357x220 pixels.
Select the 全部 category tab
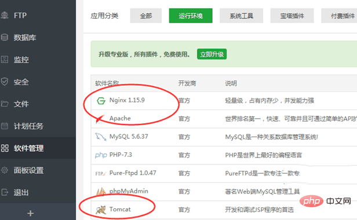coord(145,16)
